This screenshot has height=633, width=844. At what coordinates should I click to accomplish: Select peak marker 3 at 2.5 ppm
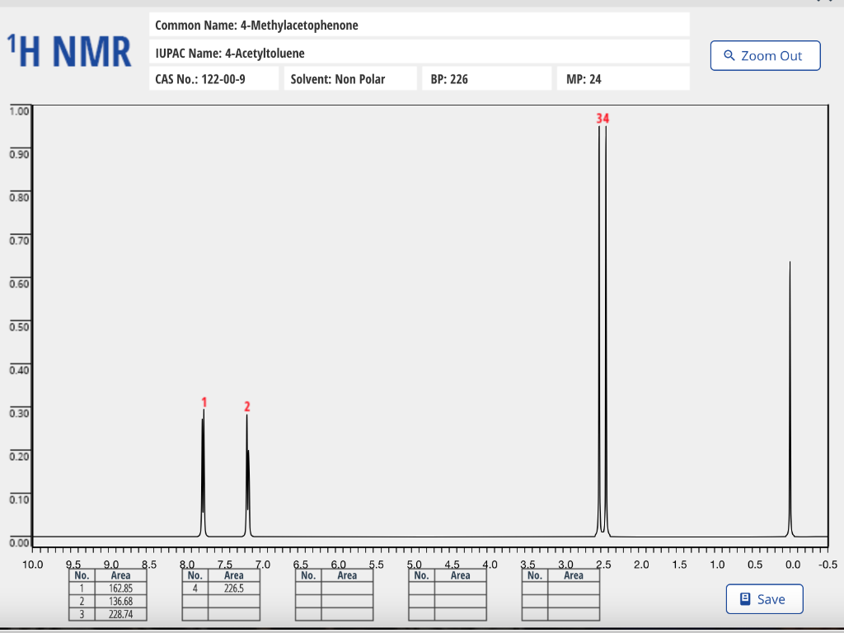pos(598,118)
